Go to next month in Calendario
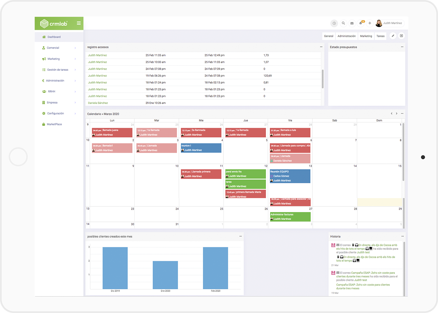The height and width of the screenshot is (313, 438). [397, 113]
